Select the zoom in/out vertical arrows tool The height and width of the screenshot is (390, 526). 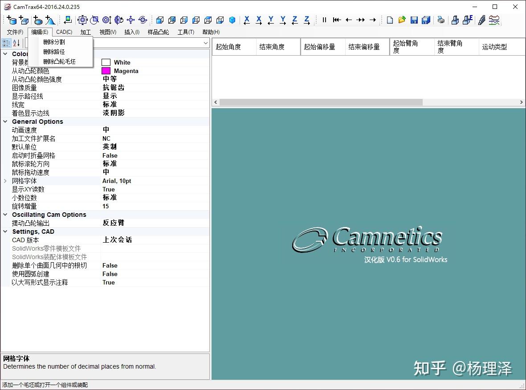(107, 20)
